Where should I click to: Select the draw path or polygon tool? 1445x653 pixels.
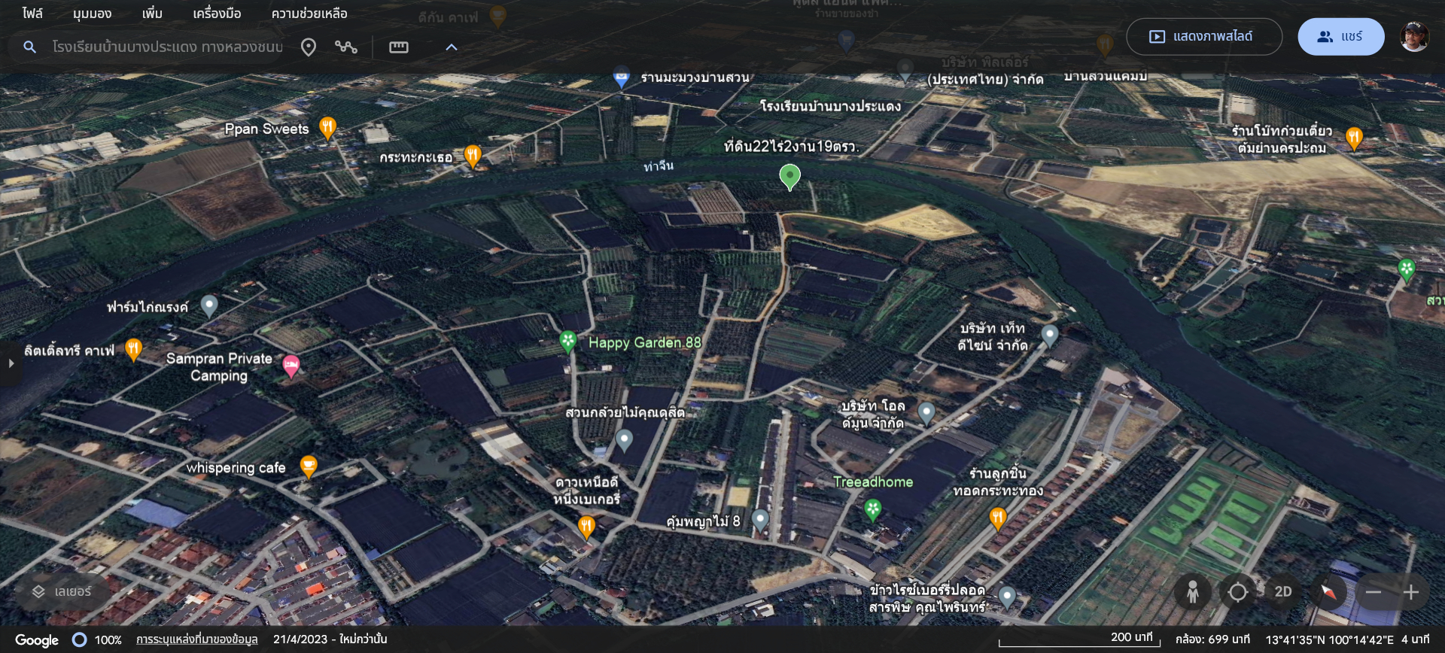click(x=346, y=47)
